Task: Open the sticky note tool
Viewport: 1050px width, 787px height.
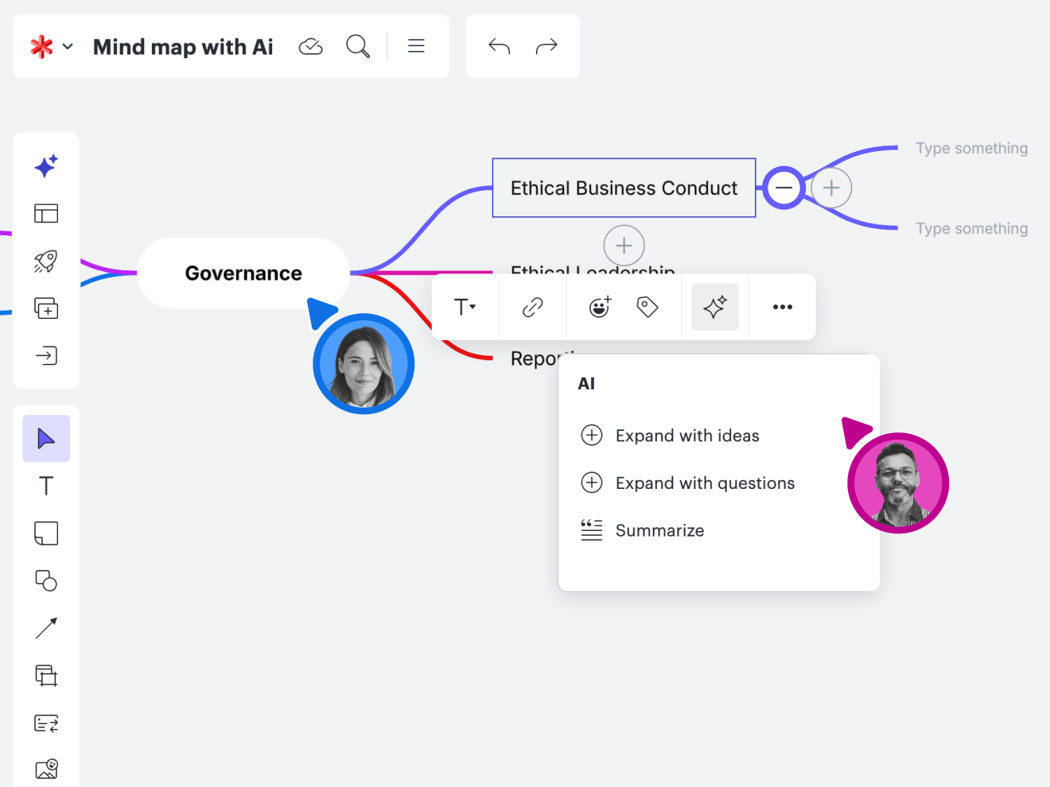Action: [x=46, y=533]
